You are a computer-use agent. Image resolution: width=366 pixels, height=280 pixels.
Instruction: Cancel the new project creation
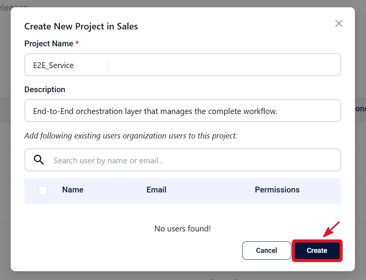click(x=267, y=250)
